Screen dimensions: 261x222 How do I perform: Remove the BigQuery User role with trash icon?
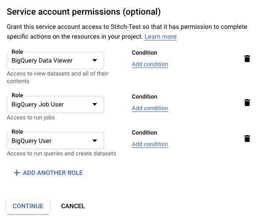(247, 139)
